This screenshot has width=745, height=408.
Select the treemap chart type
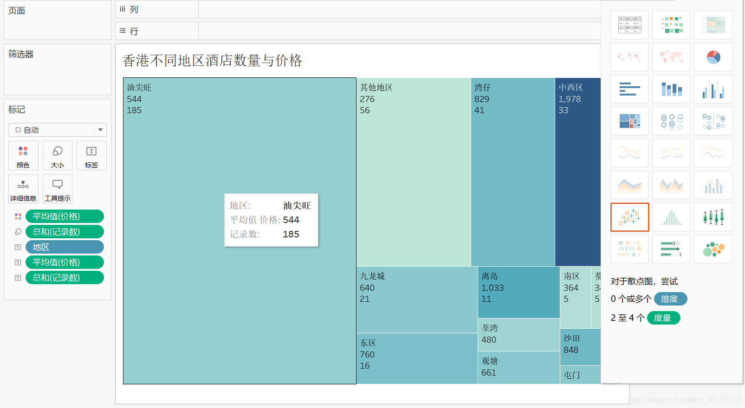[x=629, y=121]
